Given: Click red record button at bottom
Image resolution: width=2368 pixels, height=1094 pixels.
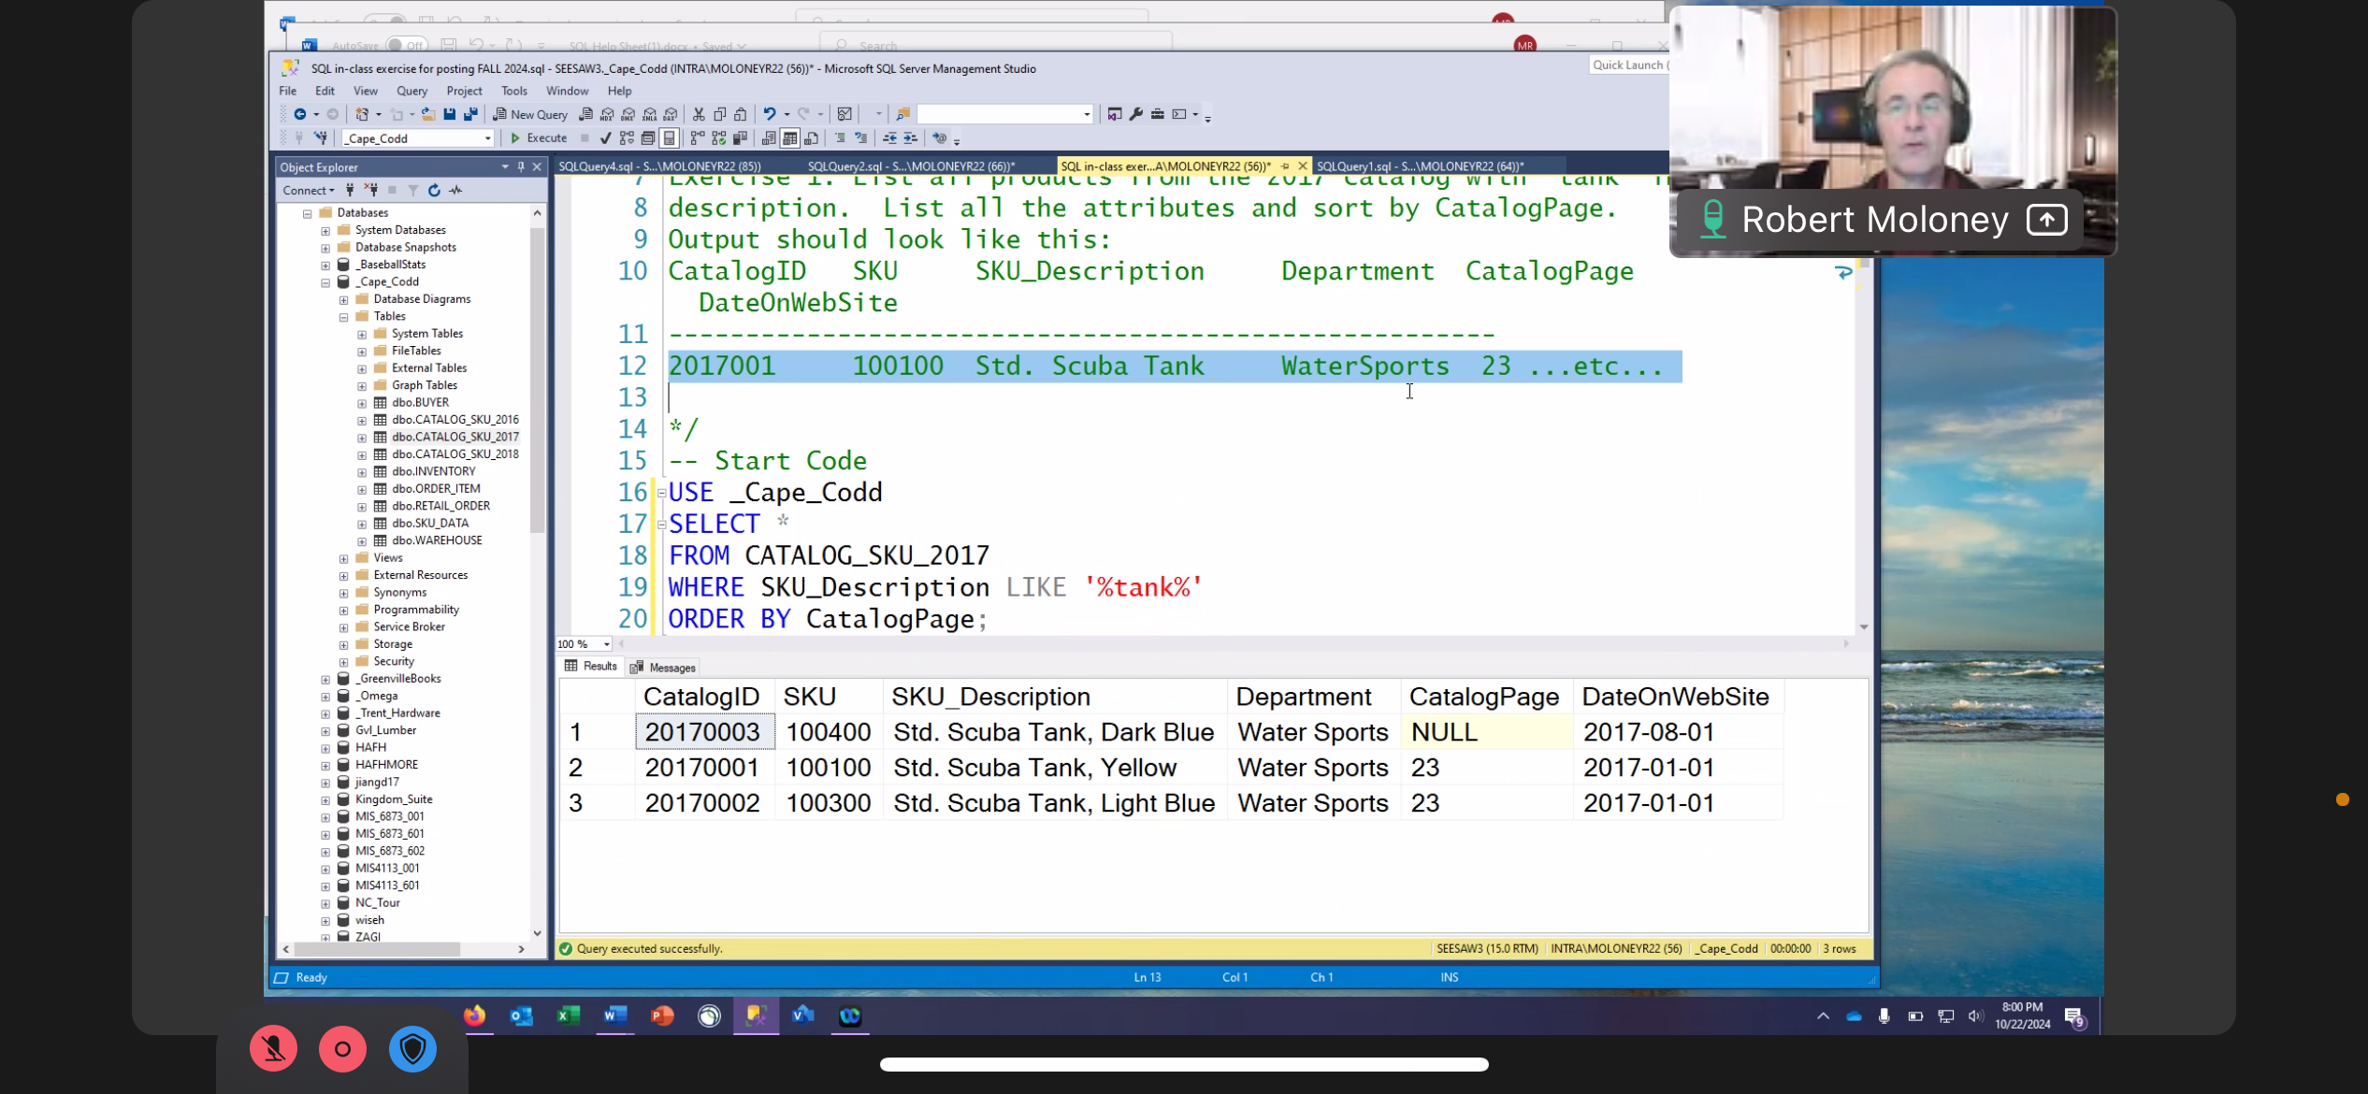Looking at the screenshot, I should point(342,1049).
